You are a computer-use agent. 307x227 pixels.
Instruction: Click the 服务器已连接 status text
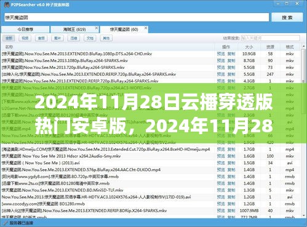[21, 223]
